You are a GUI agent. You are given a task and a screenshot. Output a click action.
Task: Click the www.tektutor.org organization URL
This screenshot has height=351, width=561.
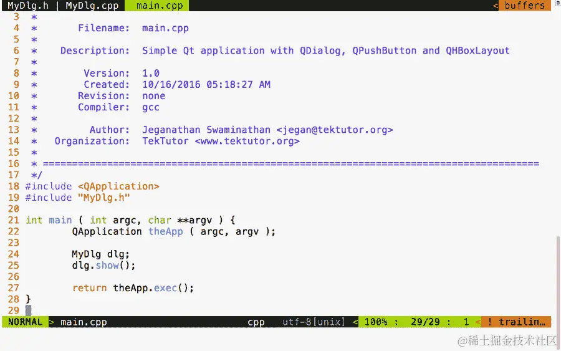point(247,141)
